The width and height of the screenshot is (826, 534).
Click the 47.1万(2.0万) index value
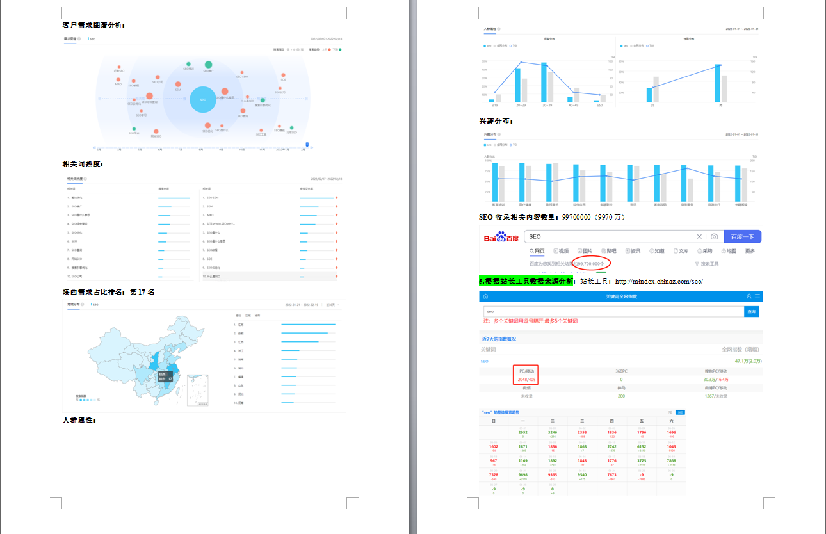747,361
